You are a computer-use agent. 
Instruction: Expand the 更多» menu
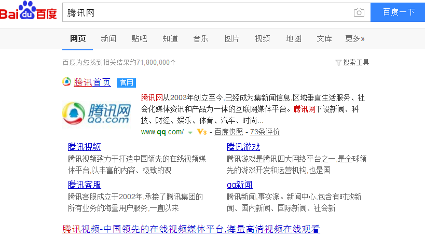click(x=355, y=39)
